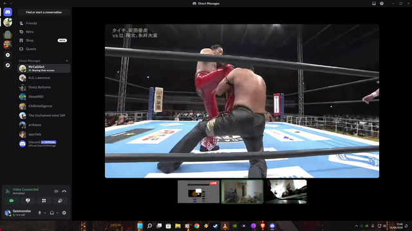This screenshot has height=231, width=412.
Task: Open Brave browser from the taskbar
Action: pos(263,226)
